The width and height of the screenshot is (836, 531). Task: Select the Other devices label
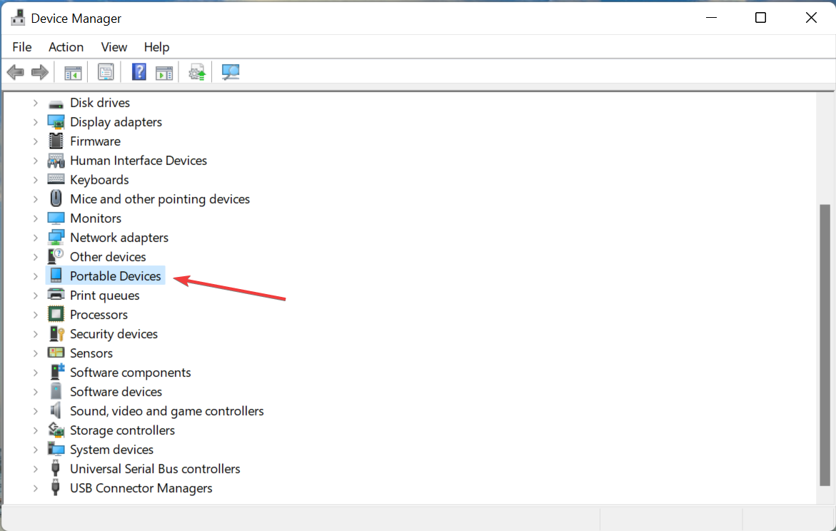(x=109, y=256)
